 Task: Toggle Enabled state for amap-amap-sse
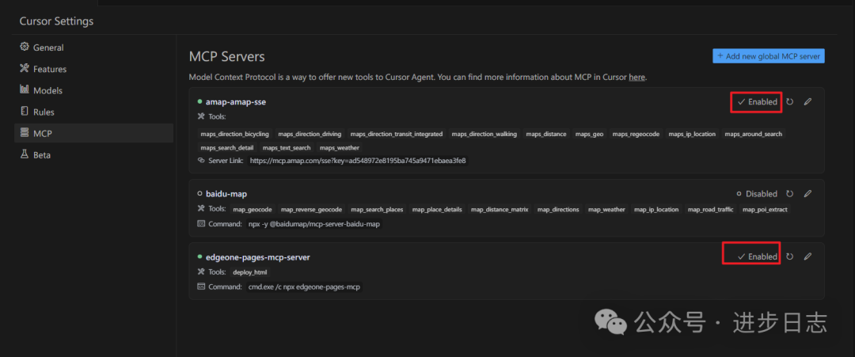click(x=758, y=102)
